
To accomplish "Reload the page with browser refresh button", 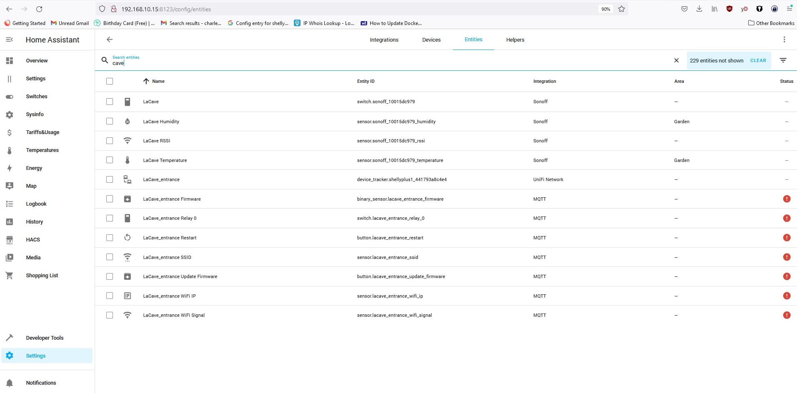I will pyautogui.click(x=39, y=9).
